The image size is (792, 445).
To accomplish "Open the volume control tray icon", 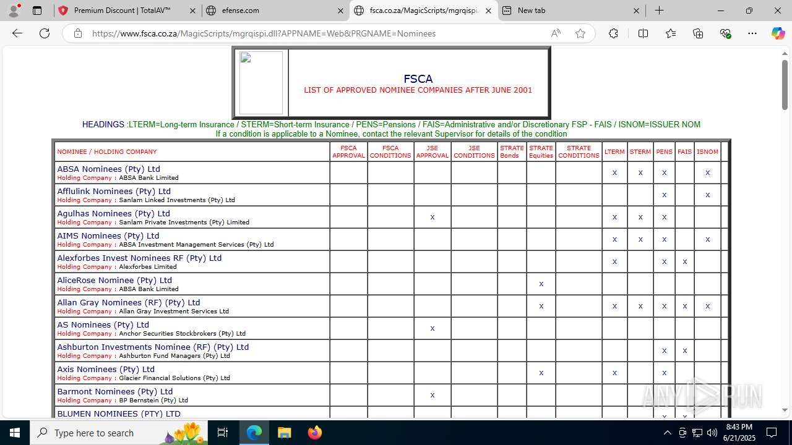I will point(712,433).
